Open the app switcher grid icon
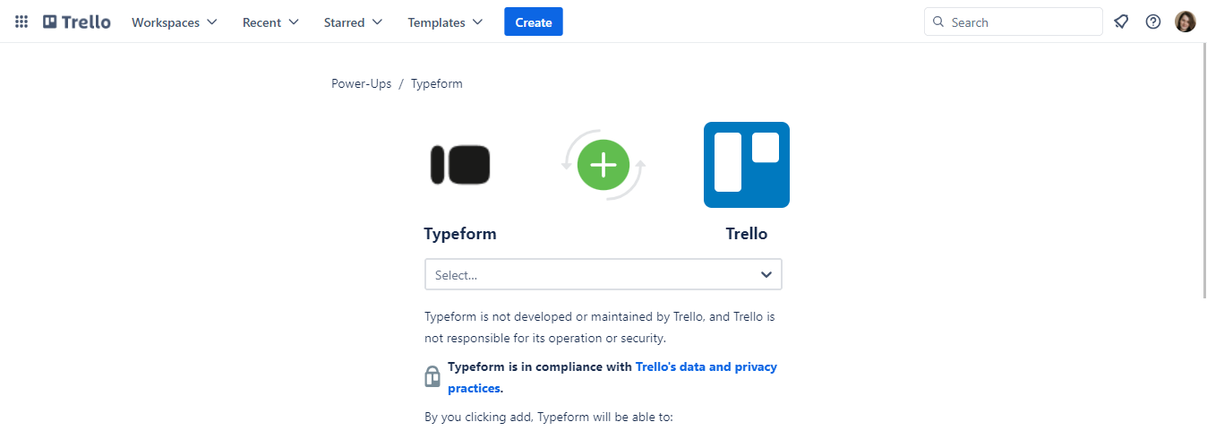This screenshot has height=448, width=1207. 21,22
